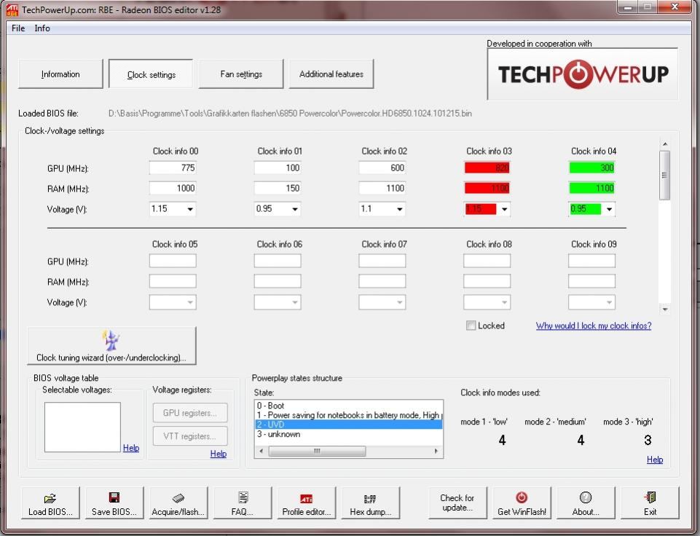Open Clock info 01 voltage dropdown

(295, 209)
